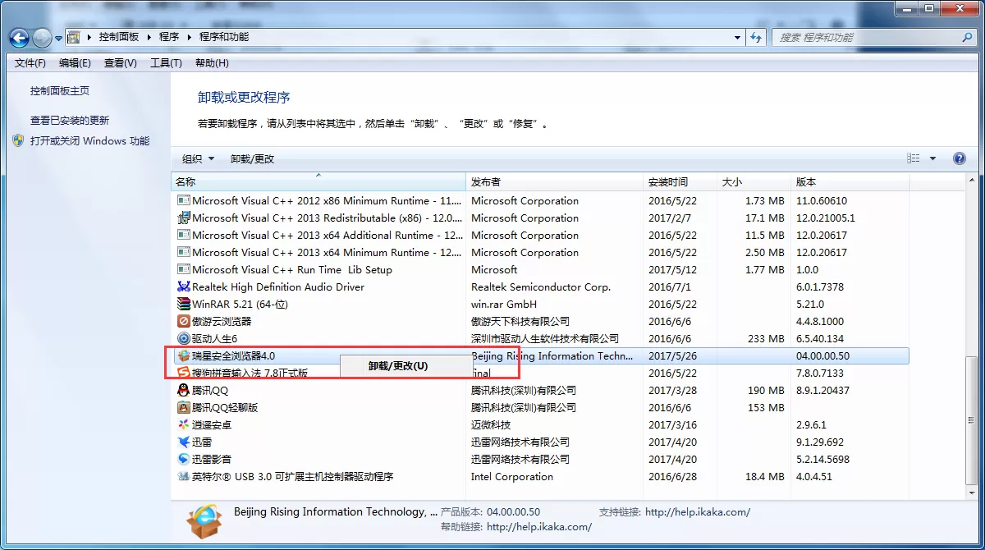Click the 迈微科技 publisher cell
Image resolution: width=985 pixels, height=550 pixels.
(491, 425)
